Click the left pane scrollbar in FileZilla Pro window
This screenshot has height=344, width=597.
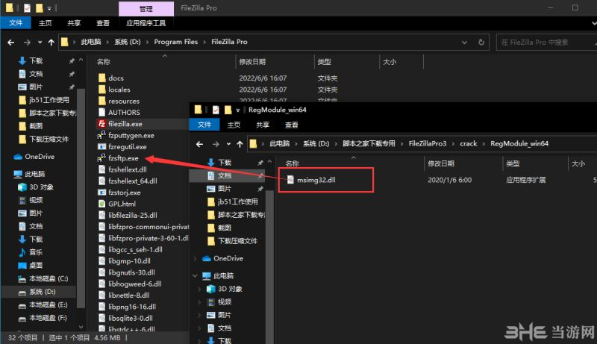[x=81, y=198]
